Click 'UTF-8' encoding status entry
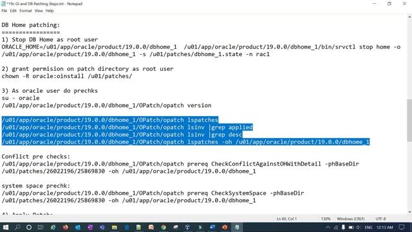Image resolution: width=412 pixels, height=232 pixels. tap(380, 219)
